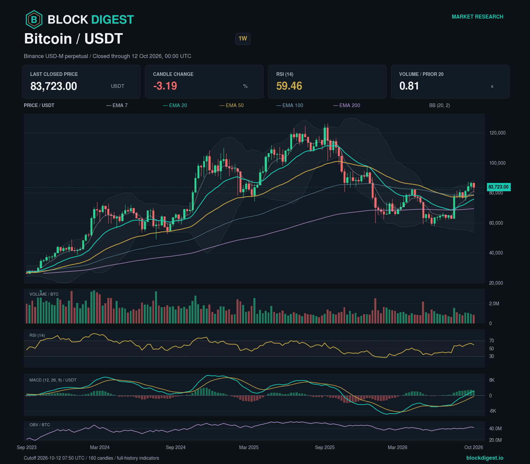This screenshot has width=530, height=464.
Task: Click the 40,000 price axis label
Action: point(496,253)
